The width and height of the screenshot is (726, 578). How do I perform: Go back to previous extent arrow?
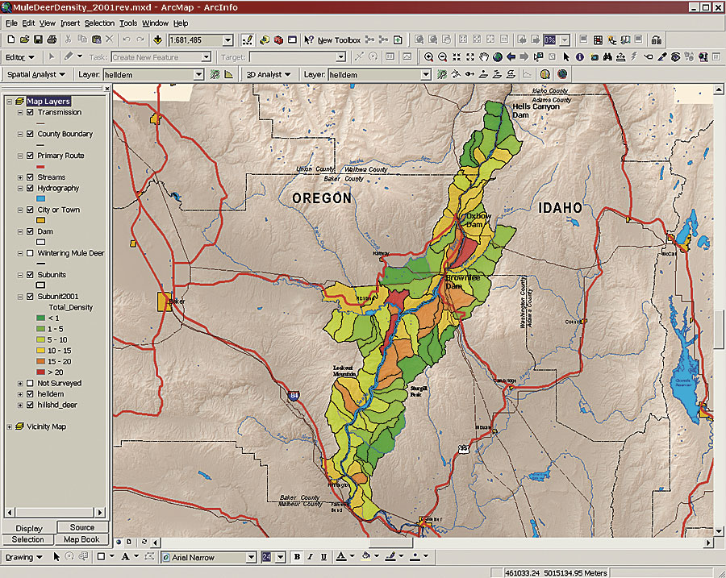(511, 57)
